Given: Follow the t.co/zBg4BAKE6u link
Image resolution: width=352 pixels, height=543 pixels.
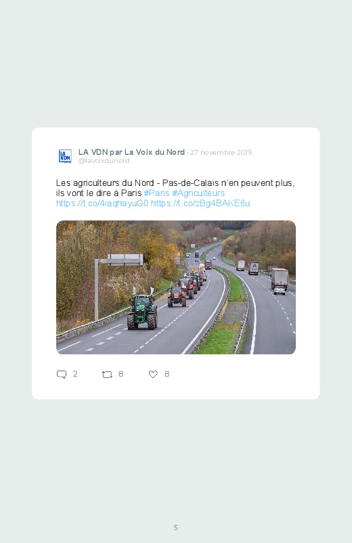Looking at the screenshot, I should 200,203.
